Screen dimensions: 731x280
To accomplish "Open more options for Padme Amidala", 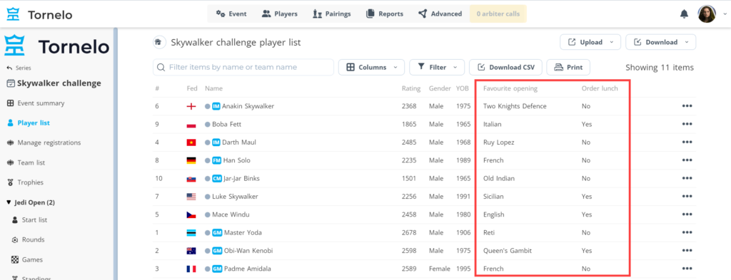I will [x=687, y=269].
